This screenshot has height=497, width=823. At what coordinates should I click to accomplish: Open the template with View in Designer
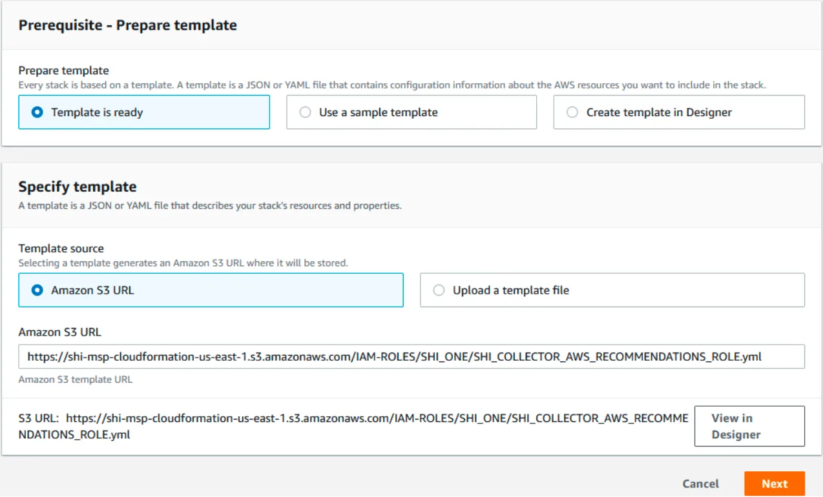tap(749, 426)
